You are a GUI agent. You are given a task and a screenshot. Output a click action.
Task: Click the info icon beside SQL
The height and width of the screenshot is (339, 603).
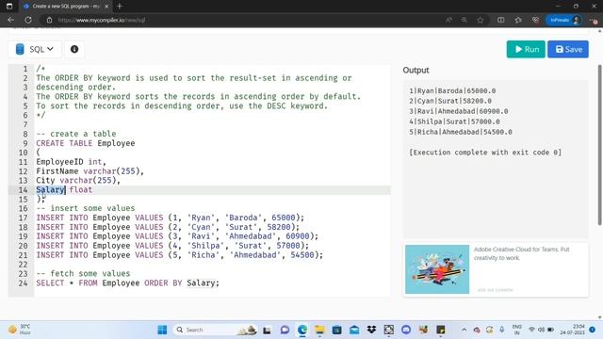coord(74,49)
